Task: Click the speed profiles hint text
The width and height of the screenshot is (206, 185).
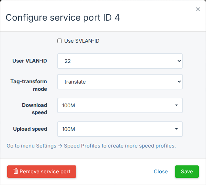Action: [91, 146]
